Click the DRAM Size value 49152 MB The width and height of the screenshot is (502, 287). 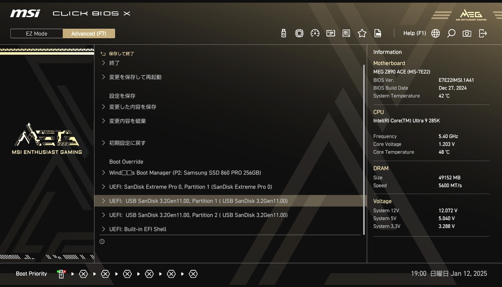[449, 178]
